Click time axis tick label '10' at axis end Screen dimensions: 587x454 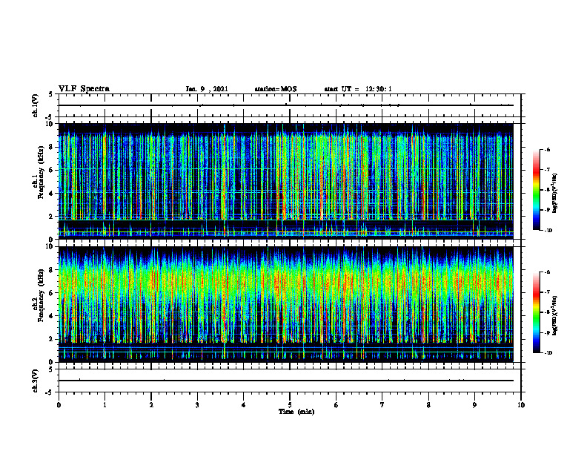(x=521, y=405)
